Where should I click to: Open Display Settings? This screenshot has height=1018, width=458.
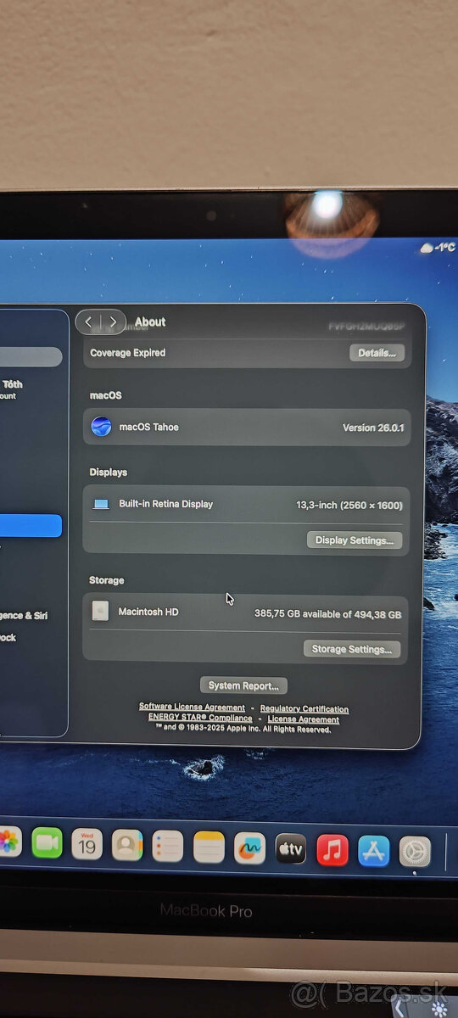[354, 540]
